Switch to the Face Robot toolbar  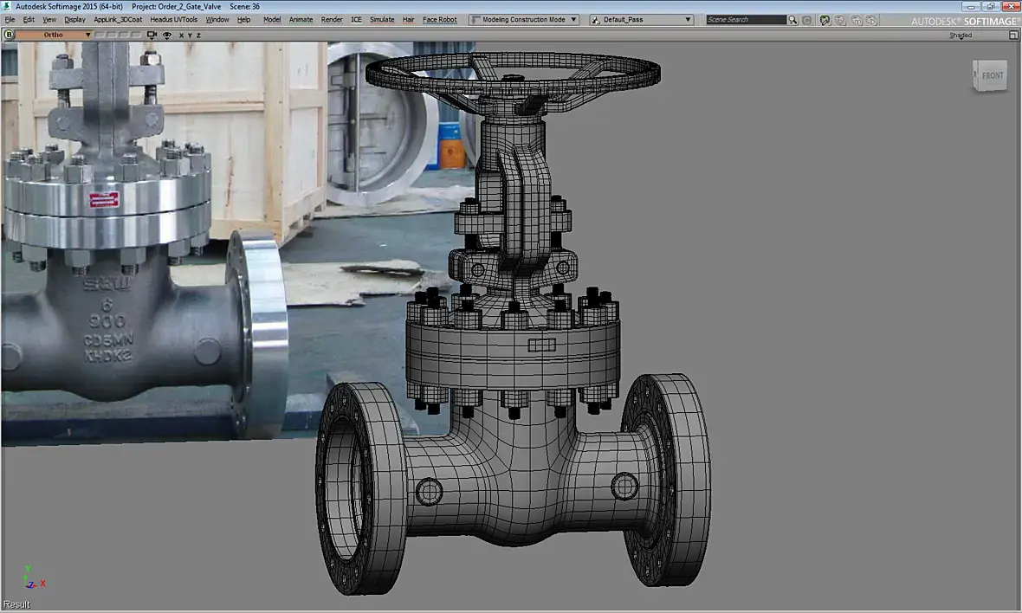point(439,20)
